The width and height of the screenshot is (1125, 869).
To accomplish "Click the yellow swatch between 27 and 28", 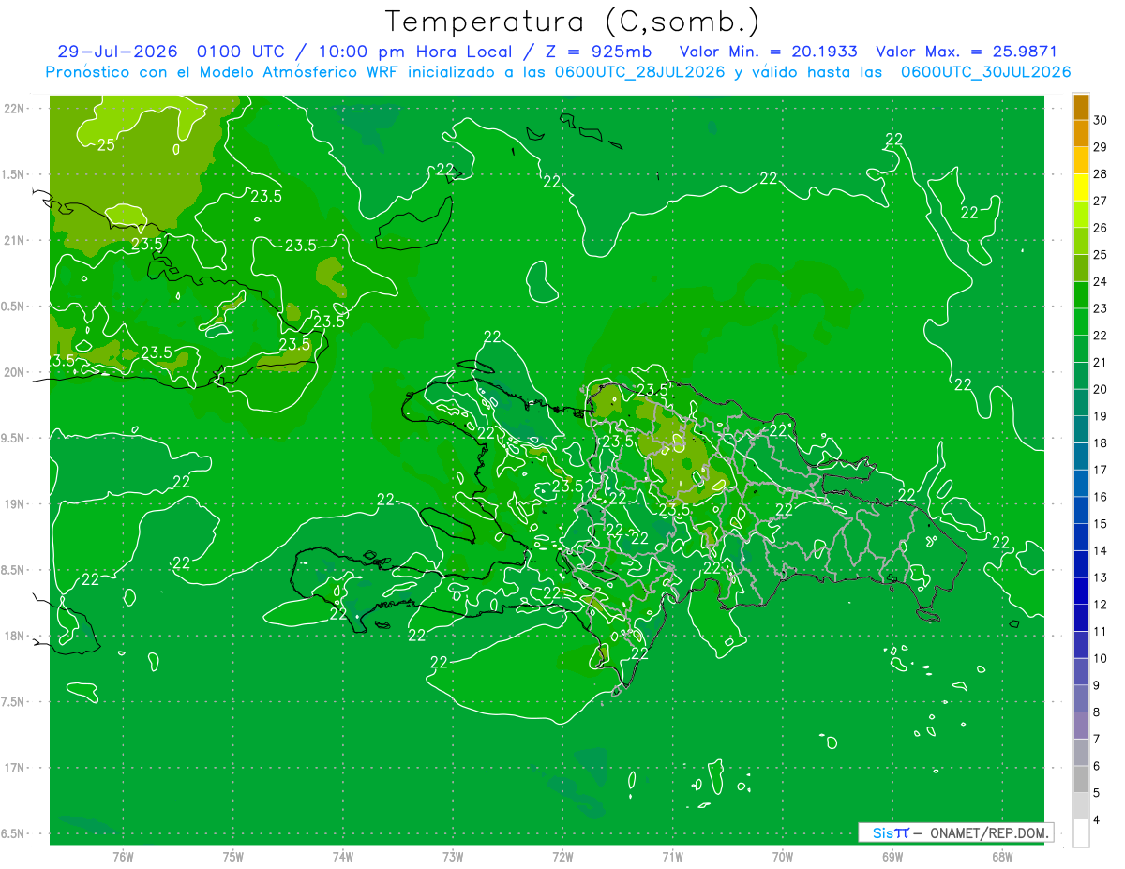I will 1081,187.
